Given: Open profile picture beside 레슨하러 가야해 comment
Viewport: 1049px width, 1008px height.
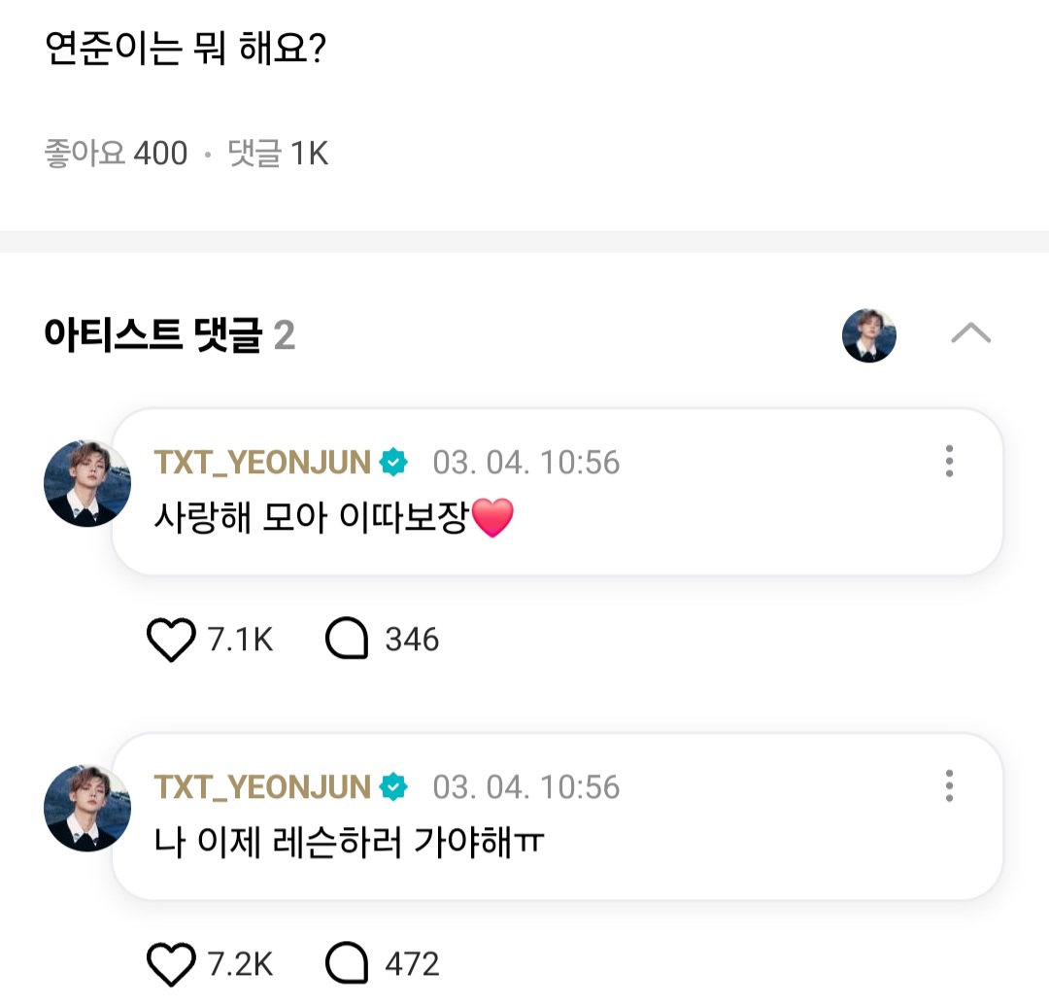Looking at the screenshot, I should click(x=87, y=807).
